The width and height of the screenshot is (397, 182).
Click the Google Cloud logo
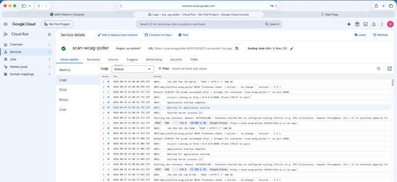point(24,24)
